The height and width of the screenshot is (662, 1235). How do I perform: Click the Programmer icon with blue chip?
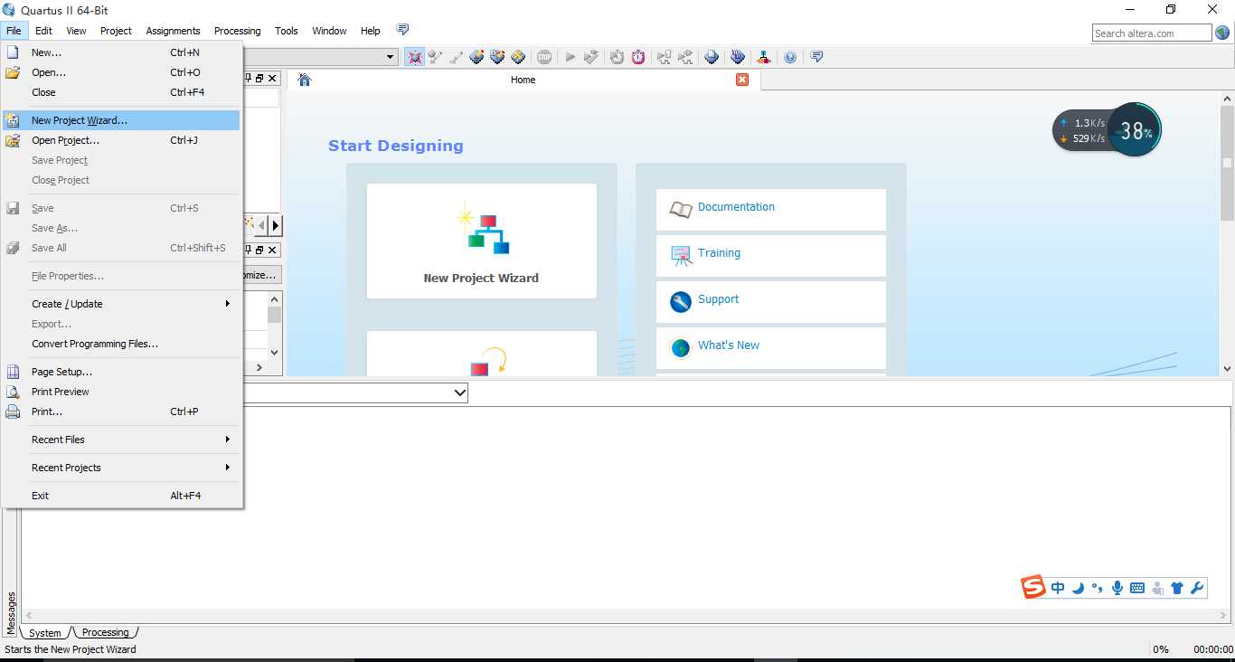(x=712, y=57)
